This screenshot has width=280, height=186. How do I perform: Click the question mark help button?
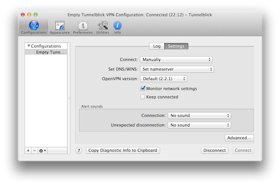click(x=79, y=150)
